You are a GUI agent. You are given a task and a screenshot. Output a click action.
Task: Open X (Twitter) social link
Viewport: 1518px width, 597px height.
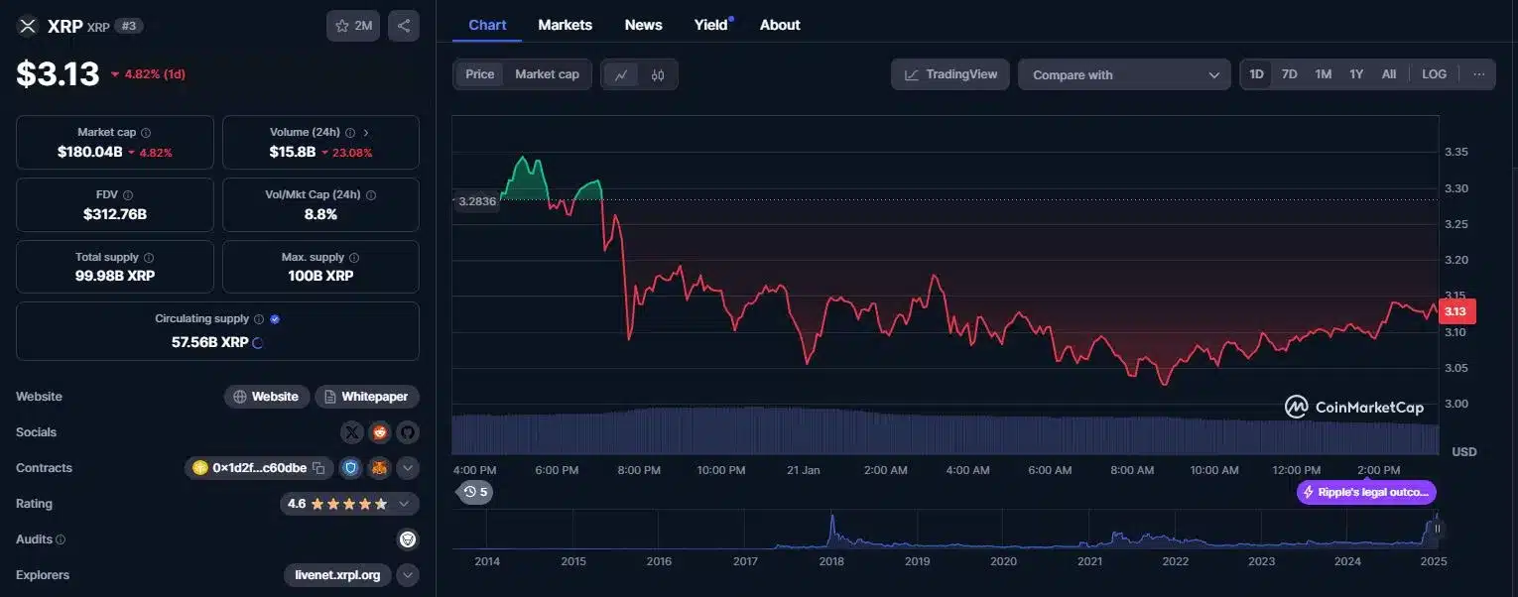pos(352,432)
